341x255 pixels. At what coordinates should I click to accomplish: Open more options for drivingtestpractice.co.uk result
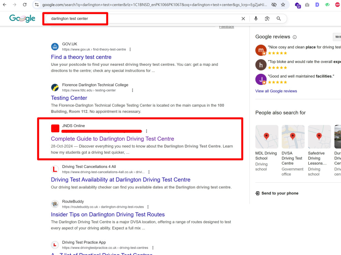pyautogui.click(x=153, y=248)
